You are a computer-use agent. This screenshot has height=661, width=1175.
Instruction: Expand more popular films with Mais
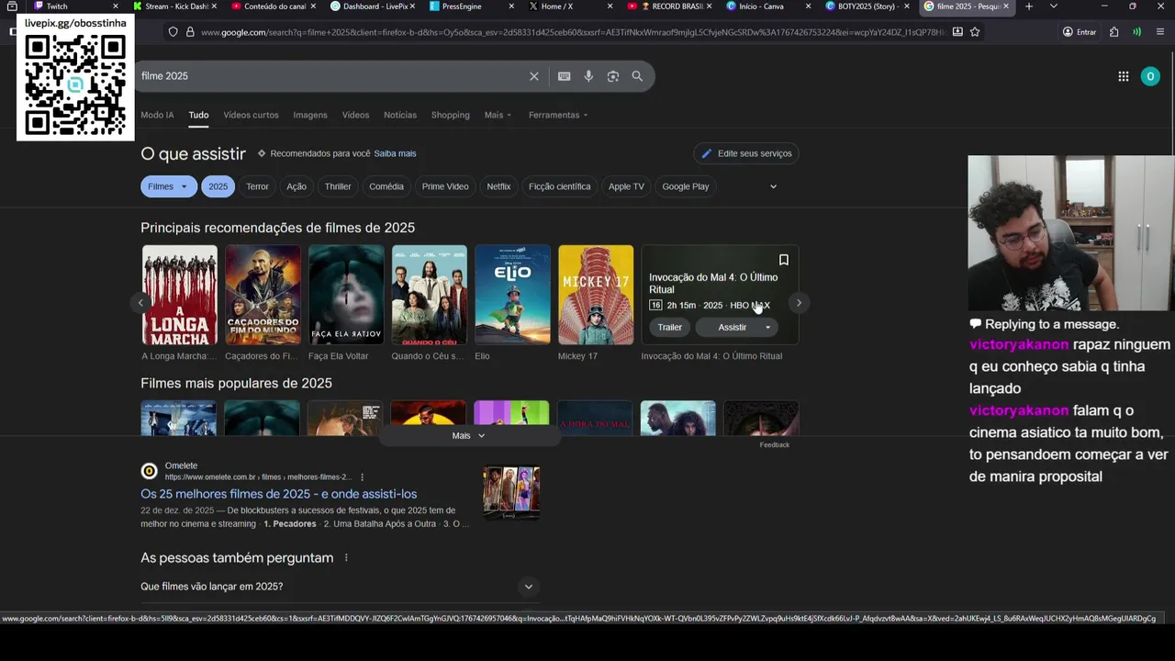468,436
